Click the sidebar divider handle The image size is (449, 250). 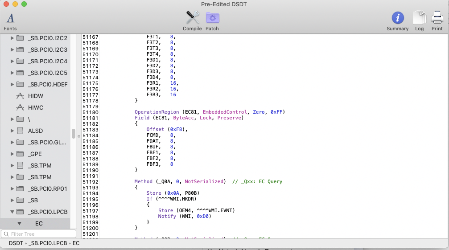pyautogui.click(x=78, y=136)
